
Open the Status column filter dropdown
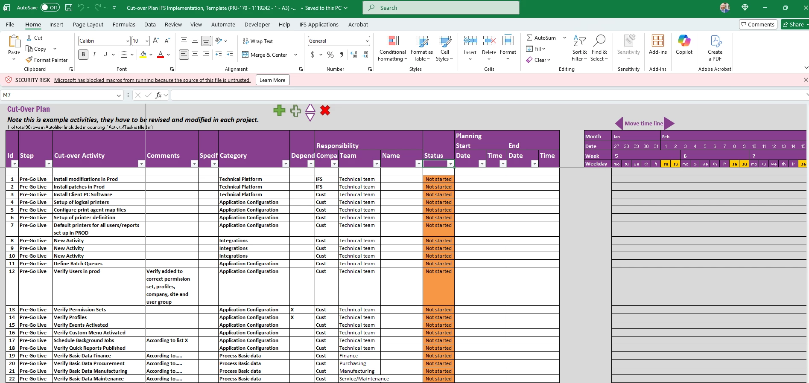(x=450, y=164)
